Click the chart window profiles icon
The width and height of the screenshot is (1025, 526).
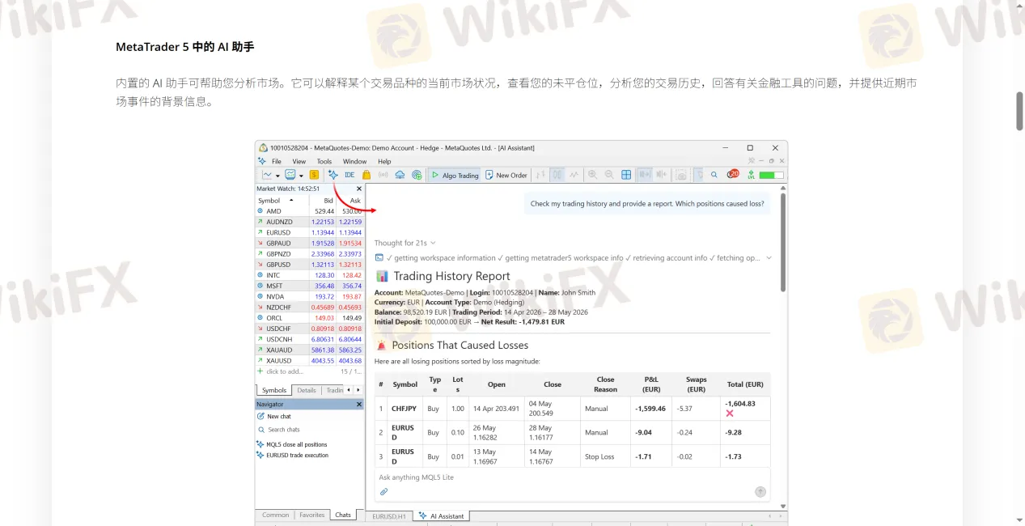click(290, 175)
